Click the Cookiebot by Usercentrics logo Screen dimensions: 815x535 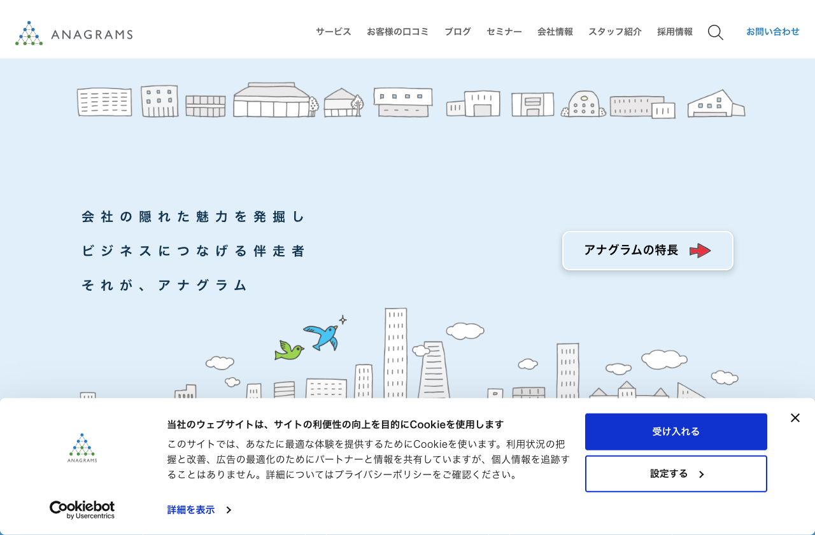pos(81,510)
